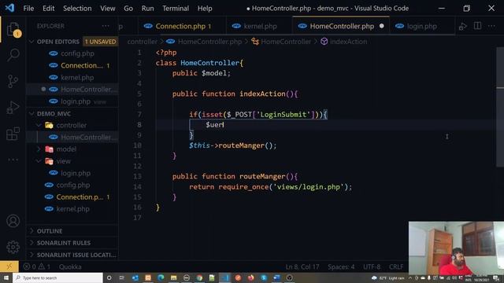The width and height of the screenshot is (504, 283).
Task: Click the Run Code play icon
Action: tap(462, 26)
